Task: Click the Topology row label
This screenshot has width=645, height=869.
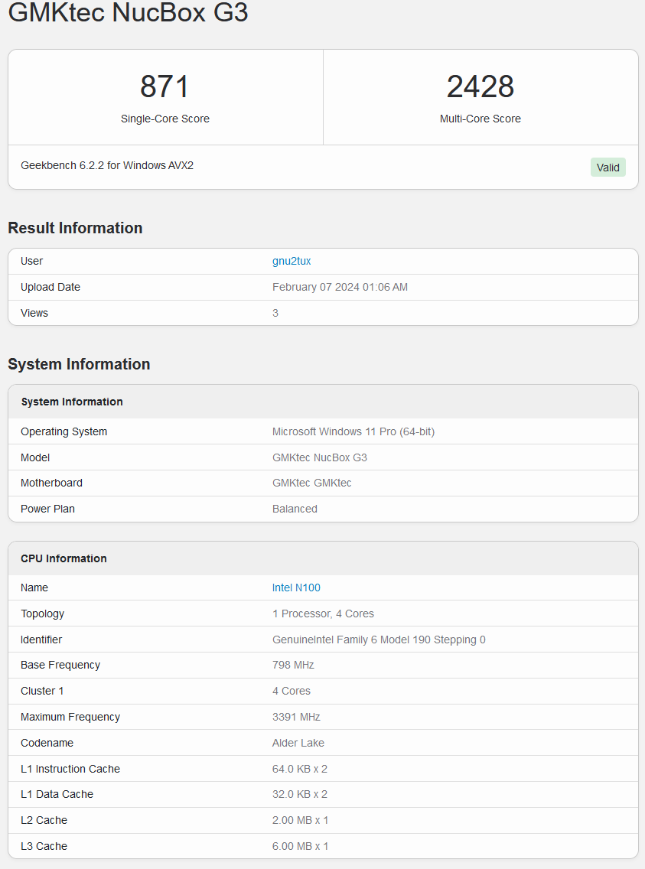Action: (43, 614)
